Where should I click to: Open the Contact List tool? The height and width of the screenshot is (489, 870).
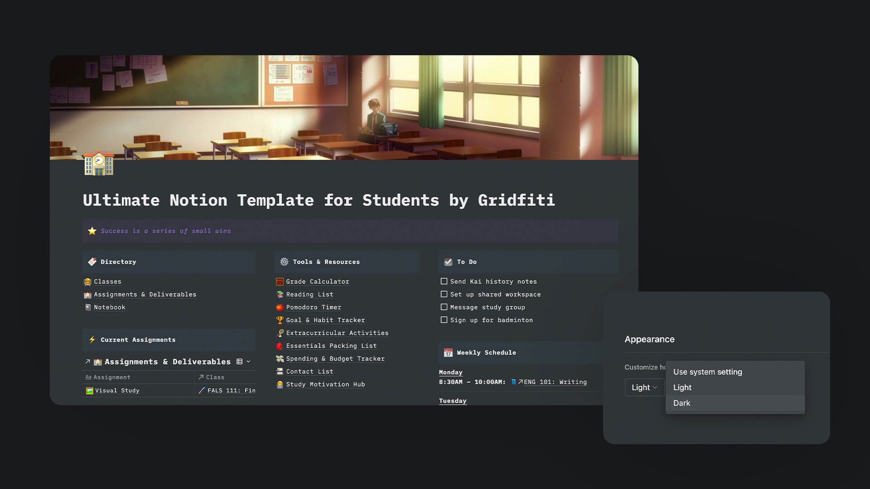coord(309,371)
